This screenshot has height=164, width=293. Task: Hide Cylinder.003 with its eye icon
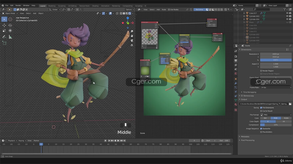(x=287, y=16)
